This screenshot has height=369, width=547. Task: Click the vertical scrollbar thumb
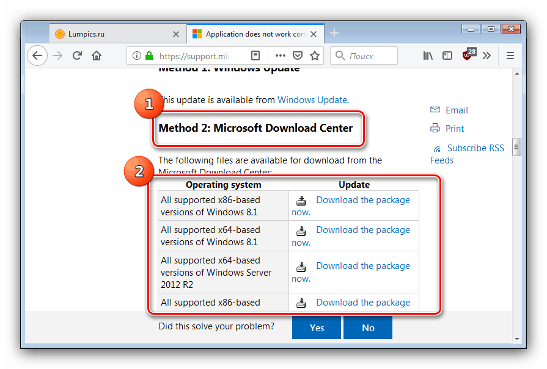pyautogui.click(x=517, y=147)
